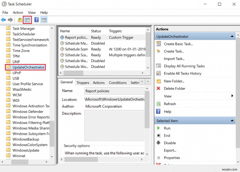
Task: Click the Status column header
Action: click(x=98, y=31)
